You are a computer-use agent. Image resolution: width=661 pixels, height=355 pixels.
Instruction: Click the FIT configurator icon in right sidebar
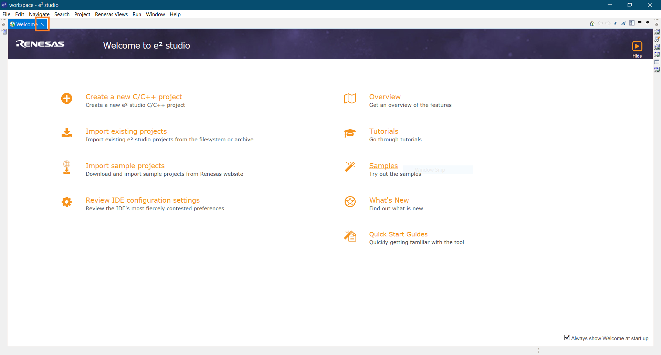tap(657, 70)
